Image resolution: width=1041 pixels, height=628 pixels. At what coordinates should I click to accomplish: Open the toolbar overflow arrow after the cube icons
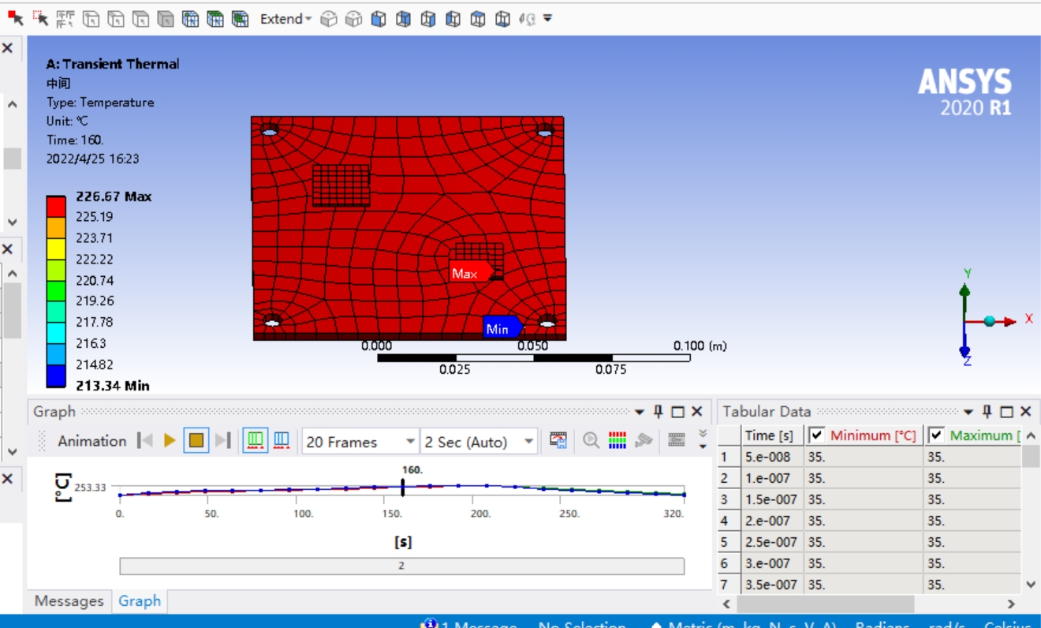(547, 18)
